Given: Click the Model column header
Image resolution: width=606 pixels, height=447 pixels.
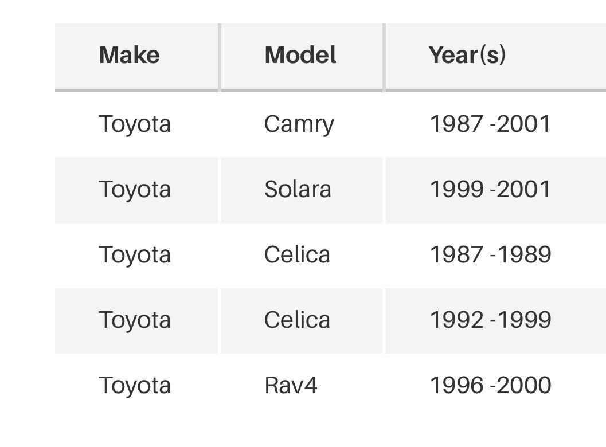Looking at the screenshot, I should (300, 55).
